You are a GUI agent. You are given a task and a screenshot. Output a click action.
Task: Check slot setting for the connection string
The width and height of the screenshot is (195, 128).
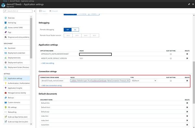pos(171,81)
